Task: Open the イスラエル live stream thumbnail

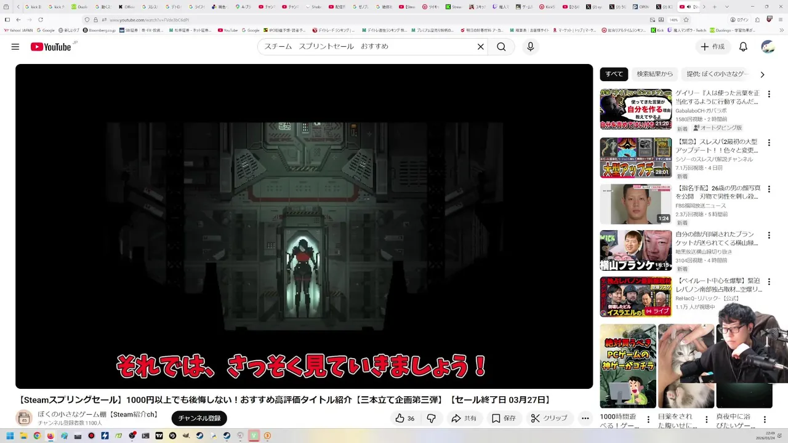Action: (636, 297)
